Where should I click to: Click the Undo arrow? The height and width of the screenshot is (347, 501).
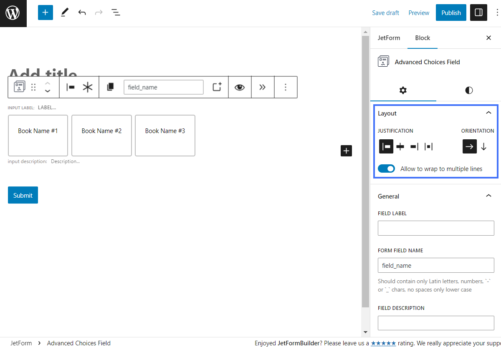pos(82,13)
